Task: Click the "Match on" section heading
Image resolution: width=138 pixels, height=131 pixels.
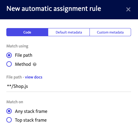Action: coord(15,102)
